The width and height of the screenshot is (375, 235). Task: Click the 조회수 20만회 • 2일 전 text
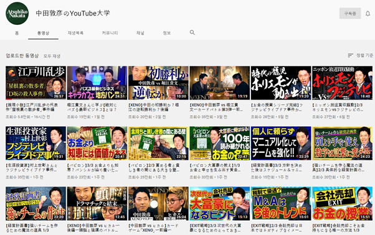click(147, 117)
